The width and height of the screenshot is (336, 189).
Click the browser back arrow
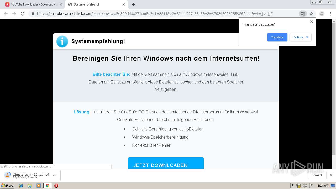click(x=6, y=14)
